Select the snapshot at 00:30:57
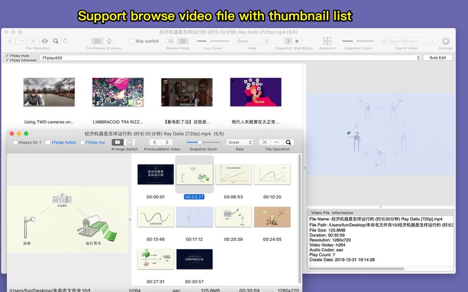The width and height of the screenshot is (468, 292). (x=194, y=259)
